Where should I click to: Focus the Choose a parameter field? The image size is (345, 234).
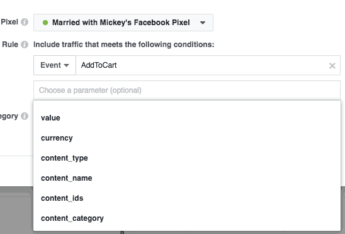(187, 90)
